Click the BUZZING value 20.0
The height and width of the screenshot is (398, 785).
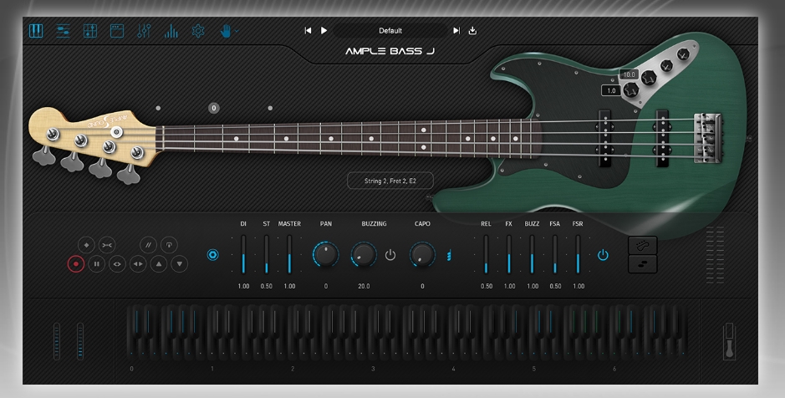[x=364, y=286]
